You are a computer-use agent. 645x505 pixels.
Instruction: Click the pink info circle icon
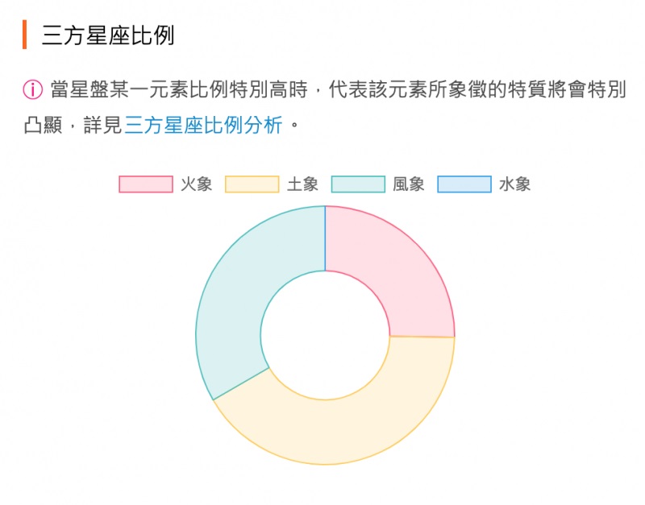(32, 89)
